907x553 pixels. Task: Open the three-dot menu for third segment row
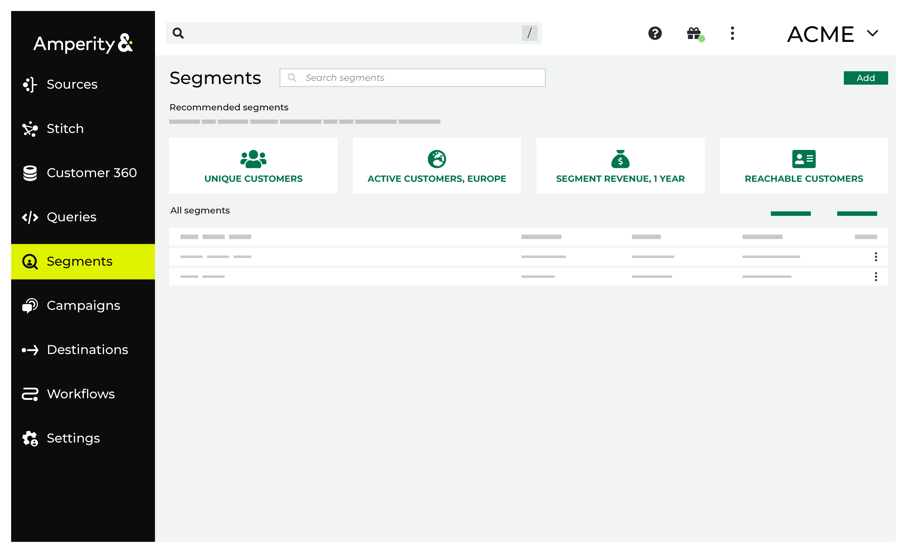[x=876, y=276]
